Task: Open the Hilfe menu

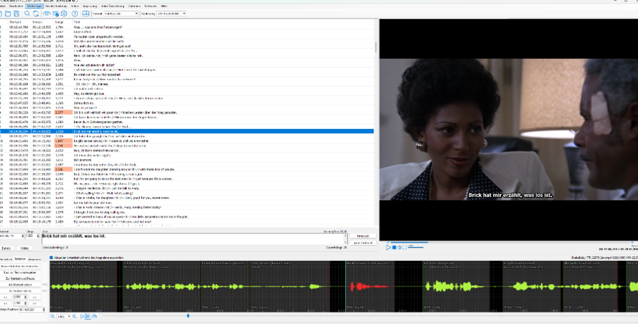Action: click(x=164, y=6)
